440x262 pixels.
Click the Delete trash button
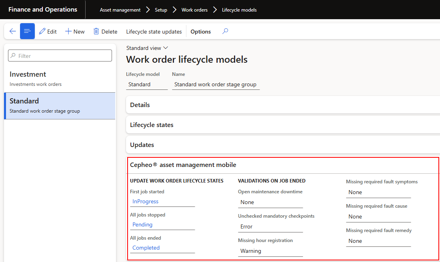tap(105, 32)
